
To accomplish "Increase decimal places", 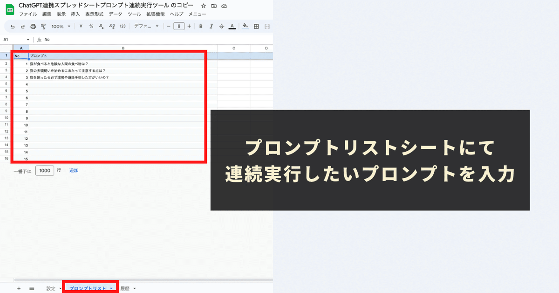I will (x=112, y=27).
